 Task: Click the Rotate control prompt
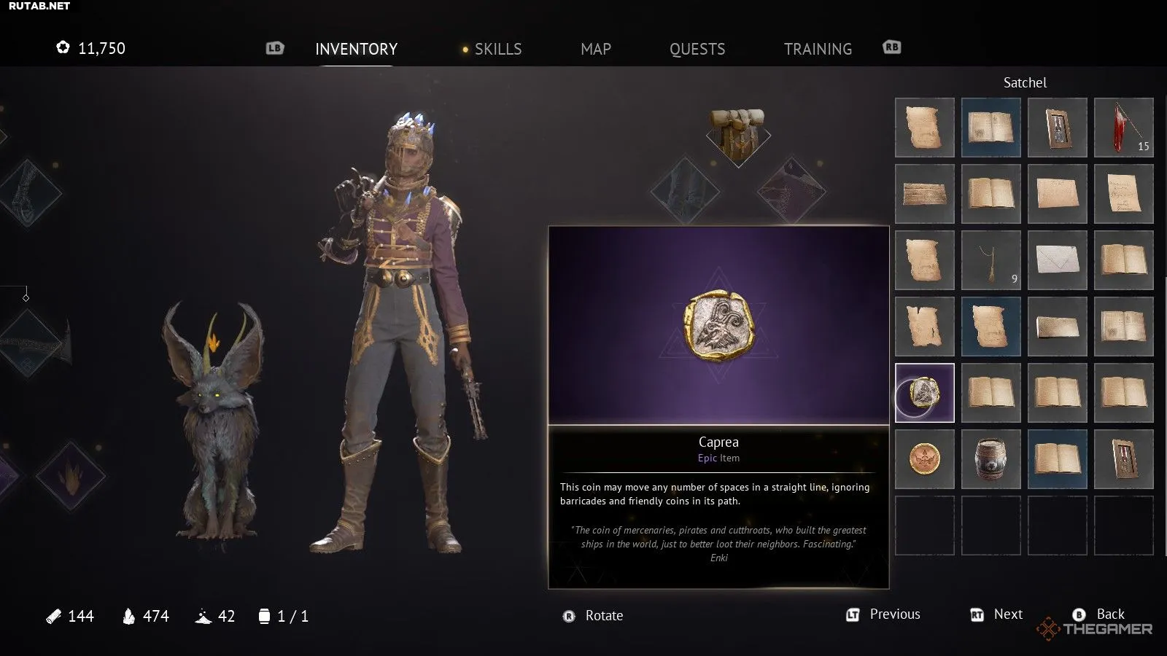(x=593, y=616)
